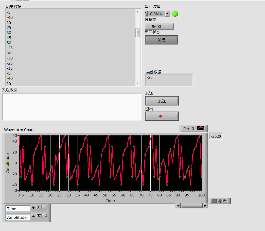
Task: Edit the Amplitude axis name field
Action: pos(18,217)
